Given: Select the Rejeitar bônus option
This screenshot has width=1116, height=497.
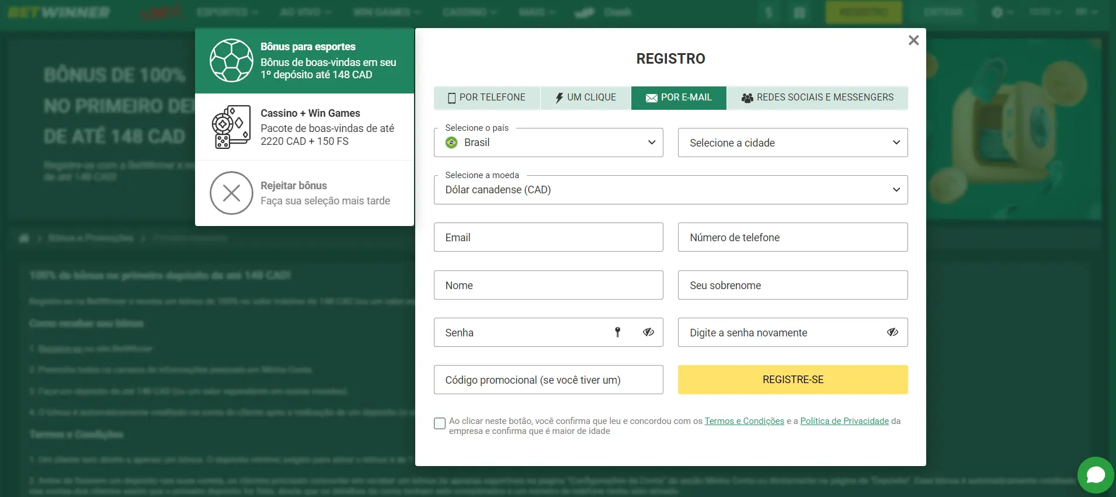Looking at the screenshot, I should pos(304,193).
